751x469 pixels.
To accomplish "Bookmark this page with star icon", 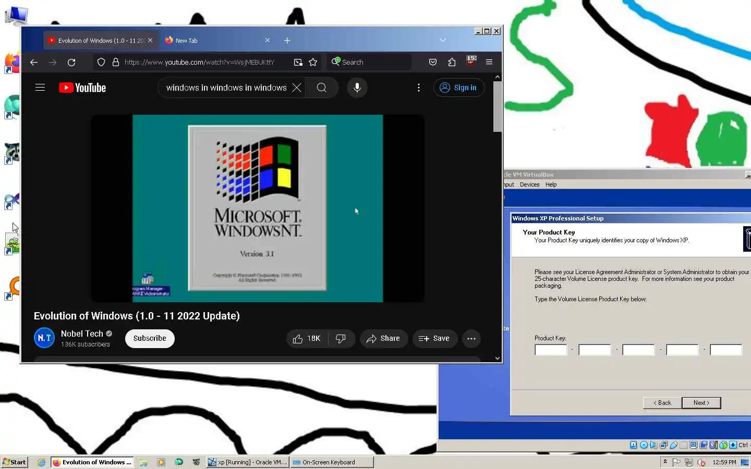I will tap(313, 62).
